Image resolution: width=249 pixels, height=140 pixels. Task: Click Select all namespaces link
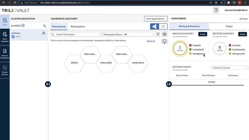click(151, 41)
